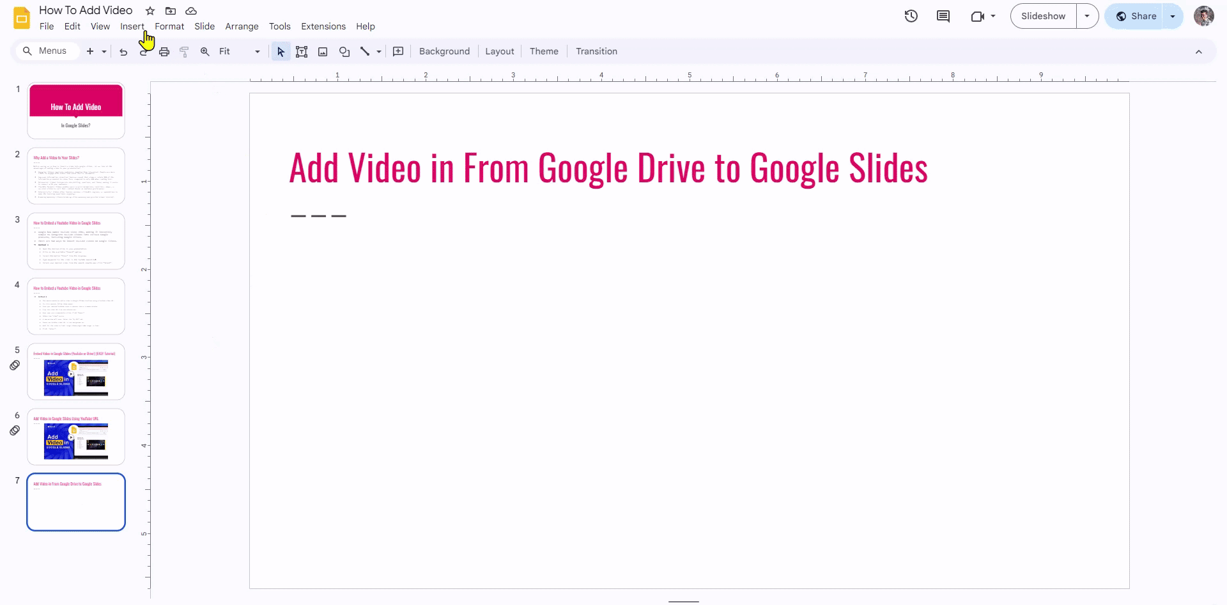
Task: Open the Slideshow dropdown arrow
Action: (x=1088, y=16)
